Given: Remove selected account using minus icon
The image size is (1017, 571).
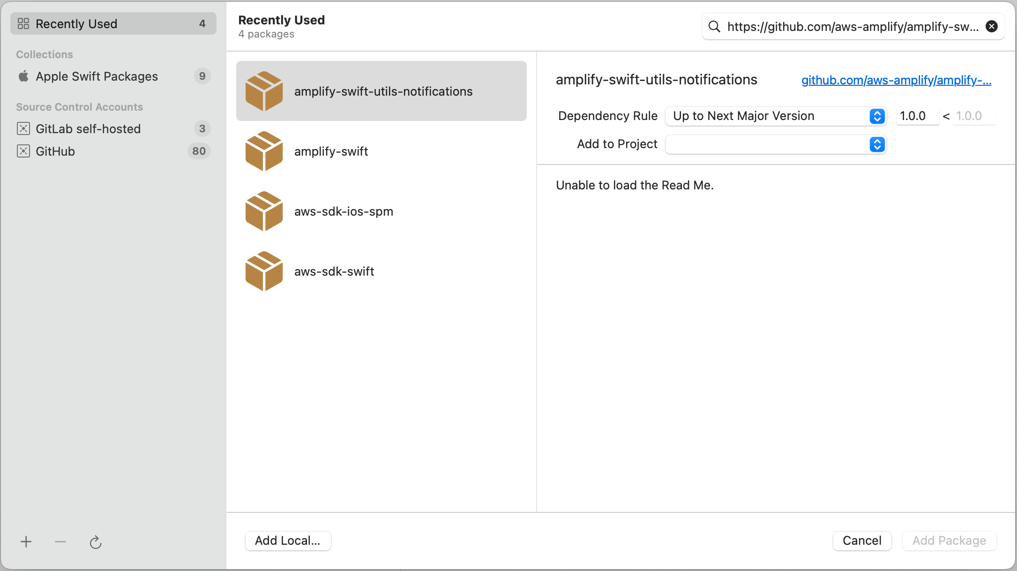Looking at the screenshot, I should [x=60, y=542].
